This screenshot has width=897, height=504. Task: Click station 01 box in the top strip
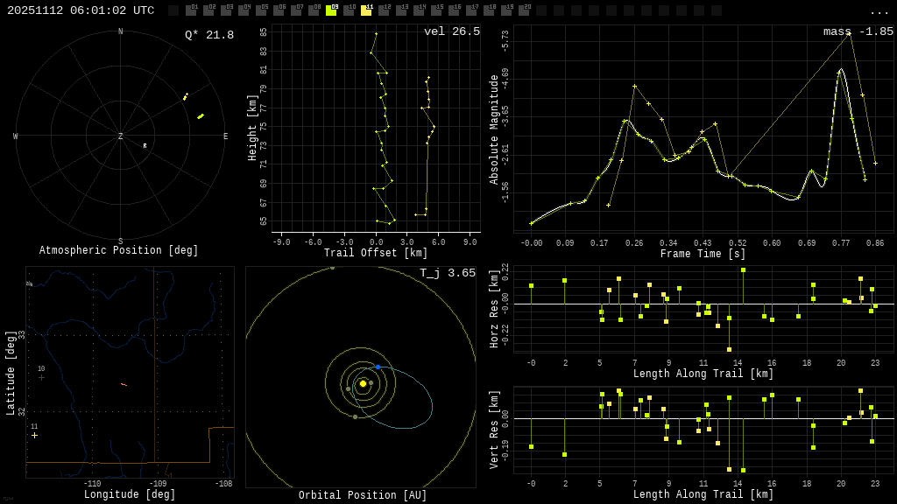click(x=191, y=10)
